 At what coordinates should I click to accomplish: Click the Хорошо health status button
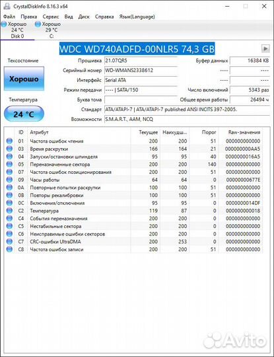pyautogui.click(x=24, y=79)
